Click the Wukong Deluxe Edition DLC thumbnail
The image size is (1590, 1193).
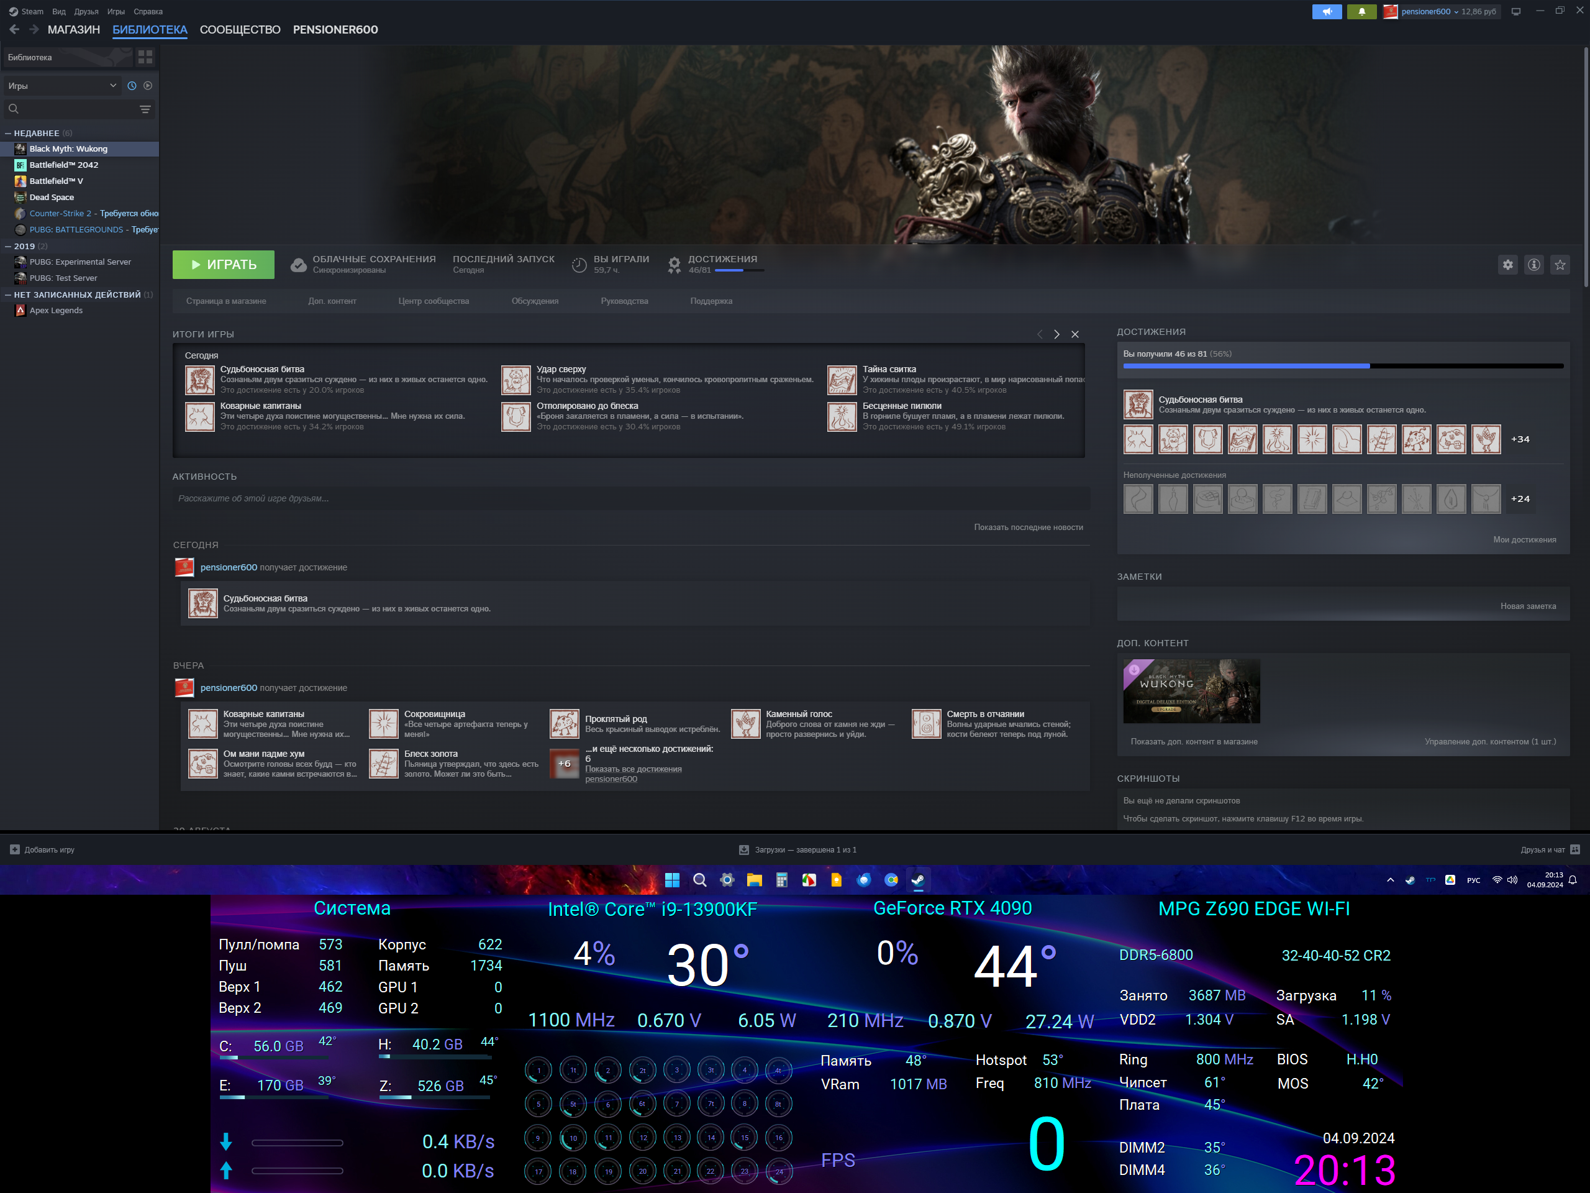click(x=1191, y=691)
